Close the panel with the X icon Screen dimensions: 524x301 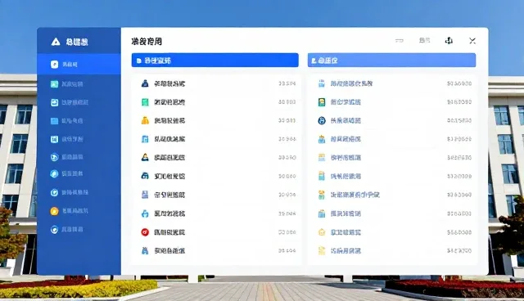coord(472,41)
